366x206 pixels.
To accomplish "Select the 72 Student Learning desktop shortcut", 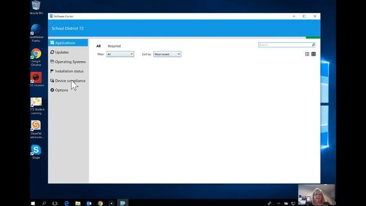I will click(x=37, y=106).
